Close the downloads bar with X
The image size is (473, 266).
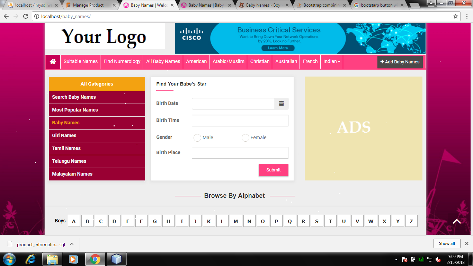point(466,243)
